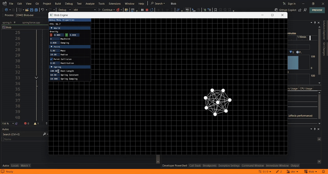Click the PREVIEW button
Screen dimensions: 328x174
click(x=317, y=10)
